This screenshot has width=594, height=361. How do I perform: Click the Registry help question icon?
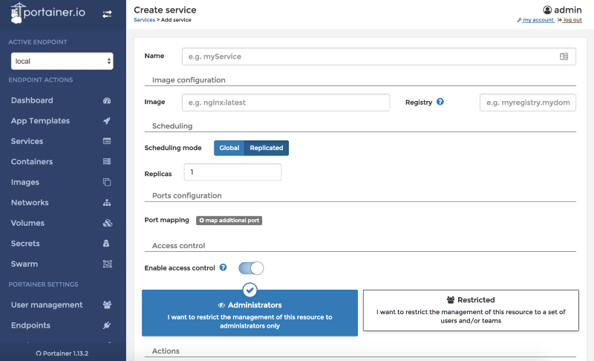[440, 102]
